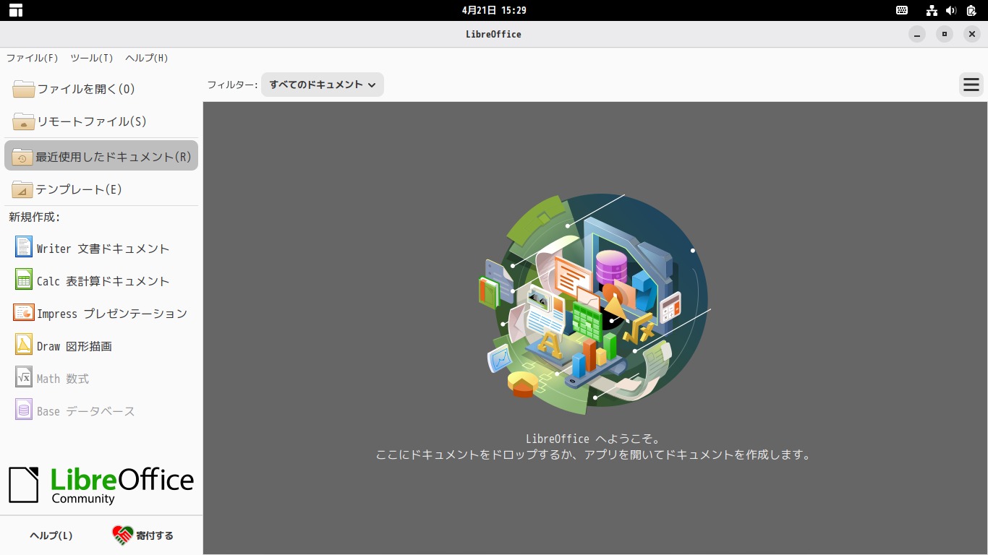Click the 寄付する donate button

coord(144,535)
